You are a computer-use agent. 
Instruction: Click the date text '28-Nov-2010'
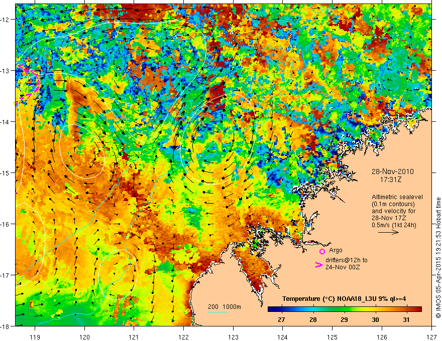[x=392, y=172]
